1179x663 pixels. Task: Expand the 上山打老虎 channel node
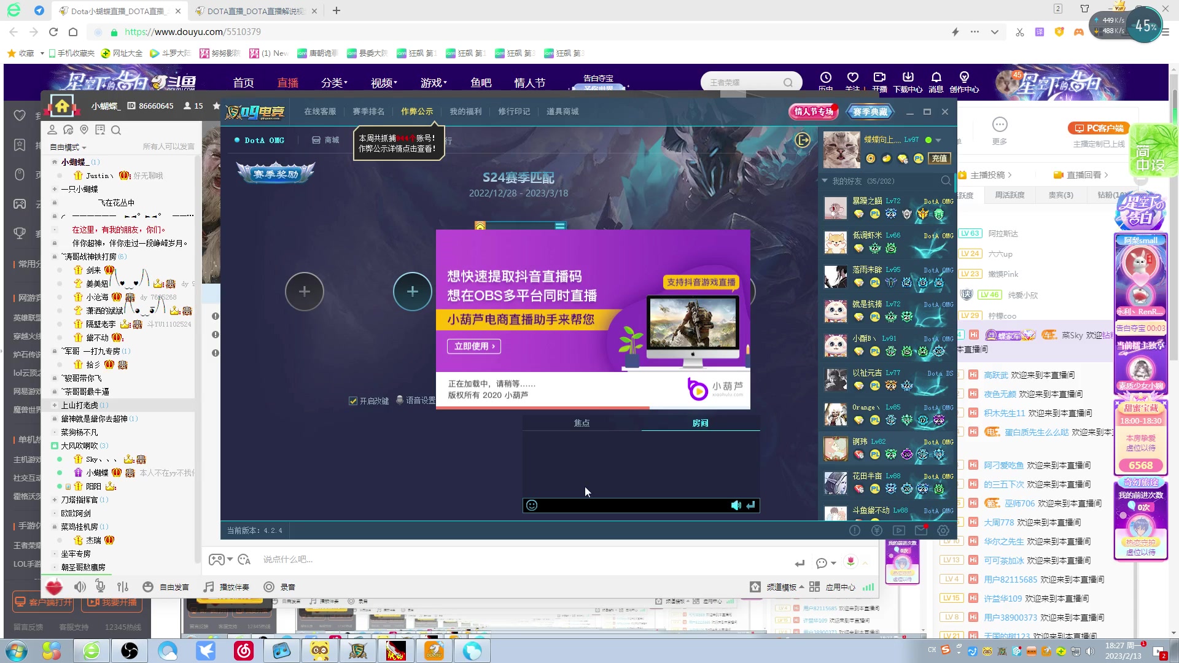click(x=55, y=405)
